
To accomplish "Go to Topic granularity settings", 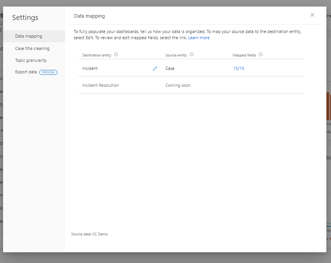I will click(x=31, y=60).
